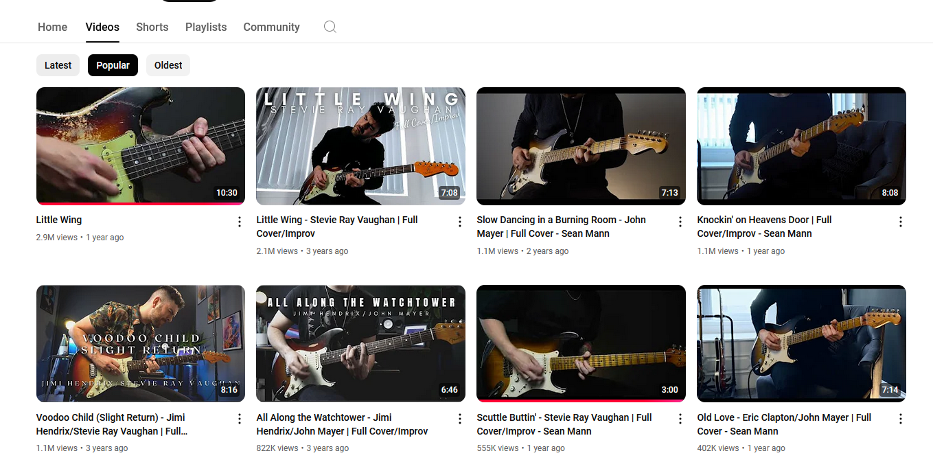Image resolution: width=933 pixels, height=473 pixels.
Task: Open options menu for Slow Dancing in a Burning Room
Action: tap(680, 222)
